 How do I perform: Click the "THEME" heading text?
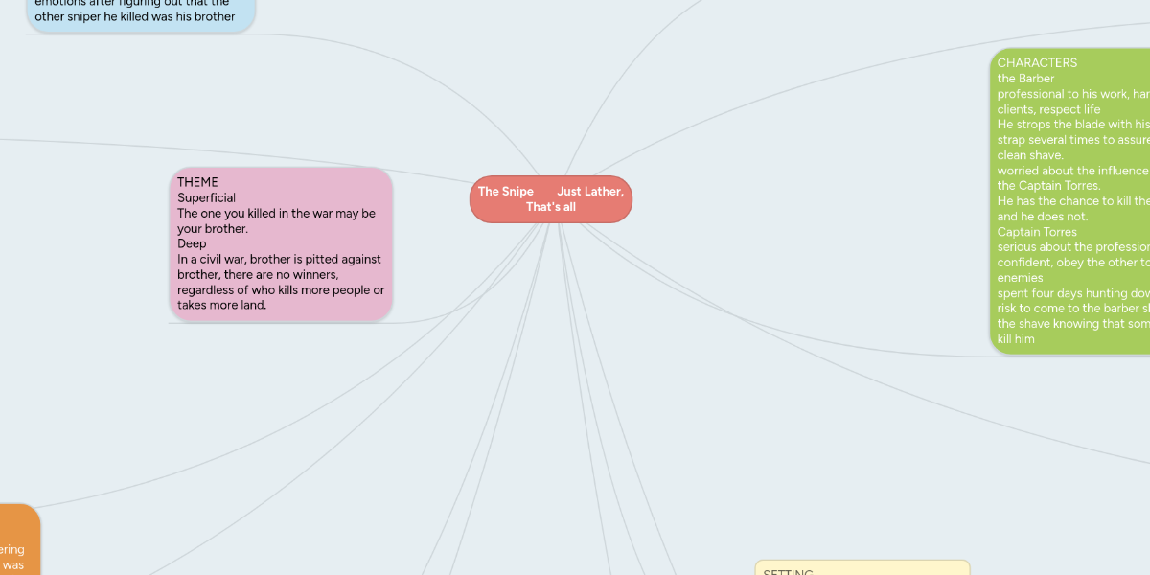(x=197, y=182)
